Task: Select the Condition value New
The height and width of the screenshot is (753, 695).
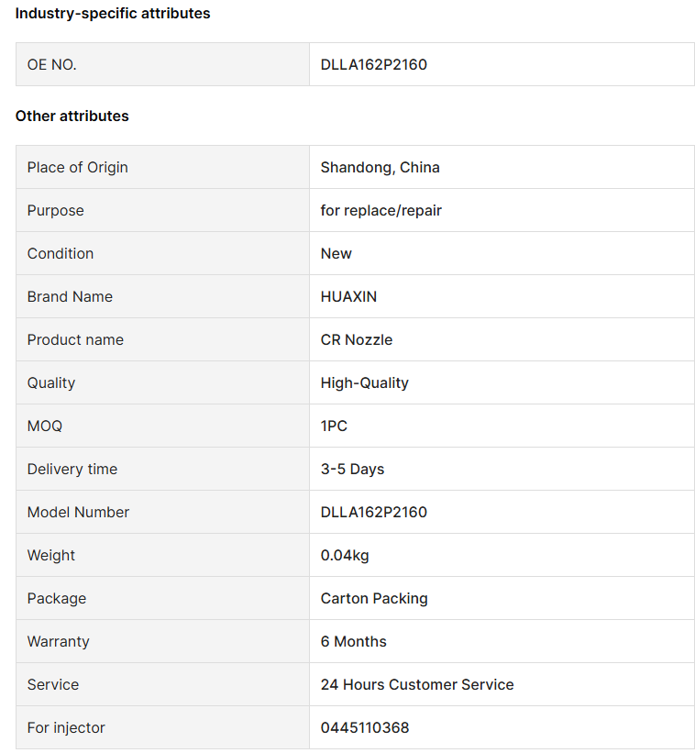Action: click(x=336, y=253)
